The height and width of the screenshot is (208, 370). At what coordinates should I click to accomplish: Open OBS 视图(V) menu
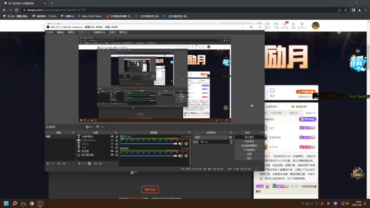point(71,32)
